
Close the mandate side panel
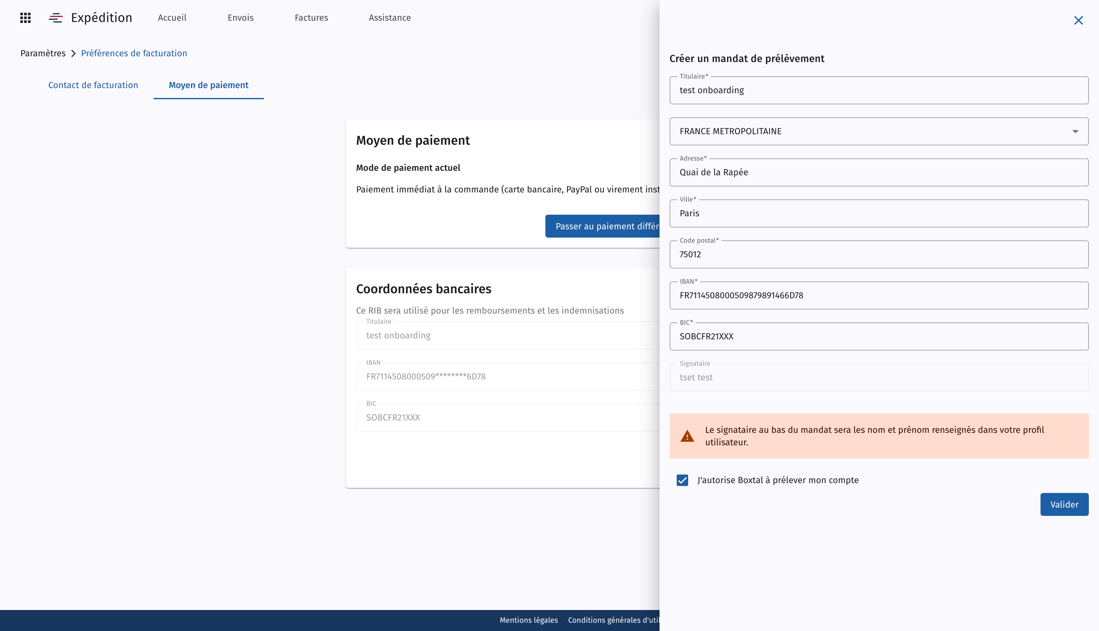pyautogui.click(x=1078, y=20)
